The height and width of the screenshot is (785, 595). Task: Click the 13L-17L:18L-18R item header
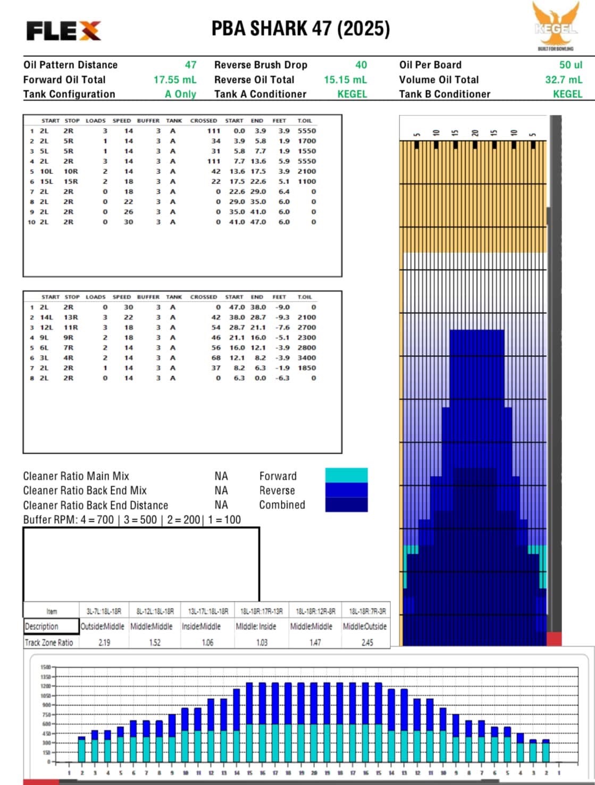pos(208,611)
